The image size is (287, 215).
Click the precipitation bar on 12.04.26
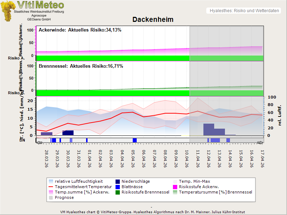point(208,129)
